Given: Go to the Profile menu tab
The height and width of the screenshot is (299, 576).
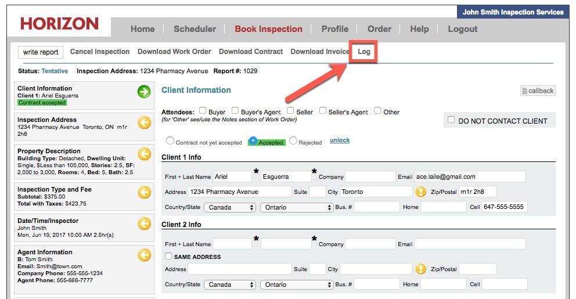Looking at the screenshot, I should tap(335, 29).
